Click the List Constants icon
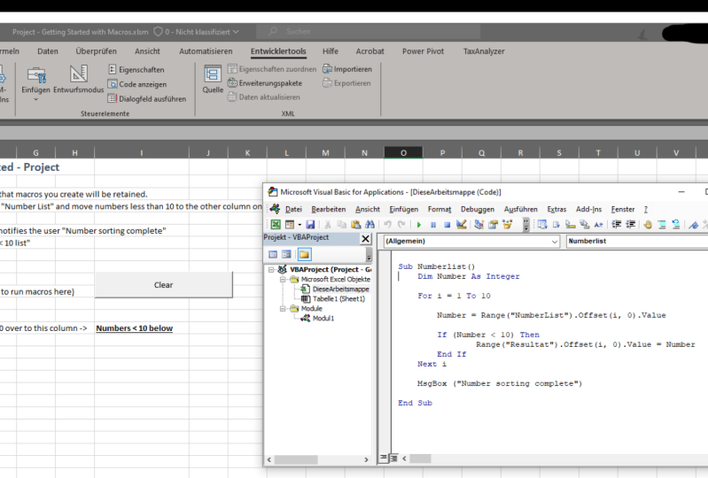 (556, 224)
